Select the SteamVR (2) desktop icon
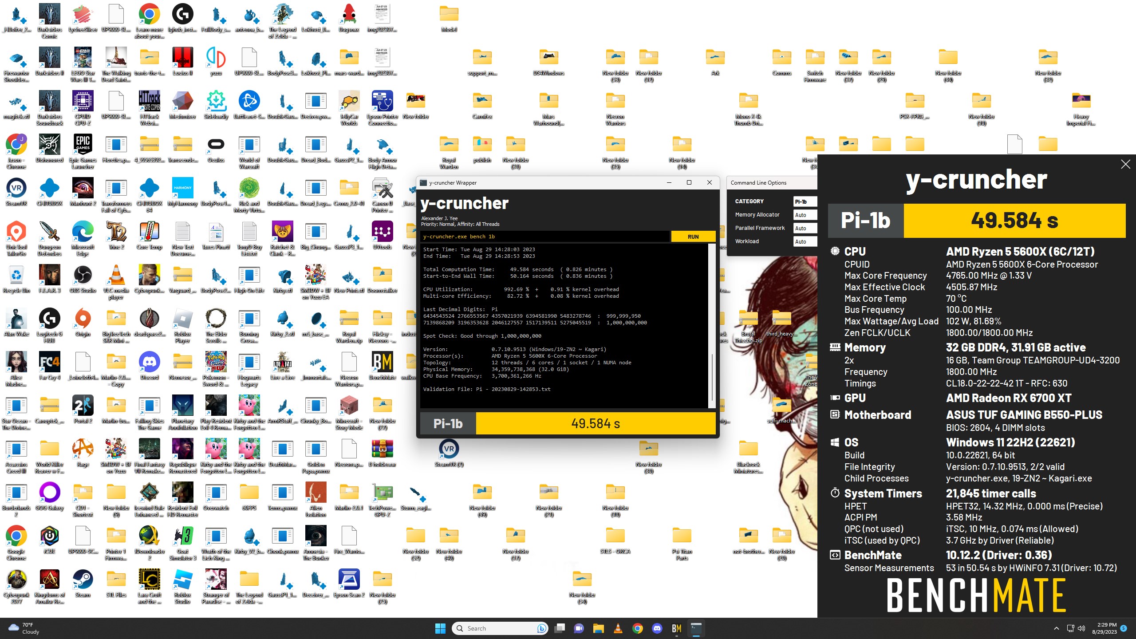 point(449,453)
